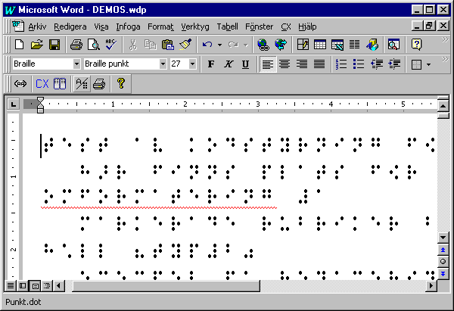
Task: Click the CX braille toolbar icon
Action: tap(42, 84)
